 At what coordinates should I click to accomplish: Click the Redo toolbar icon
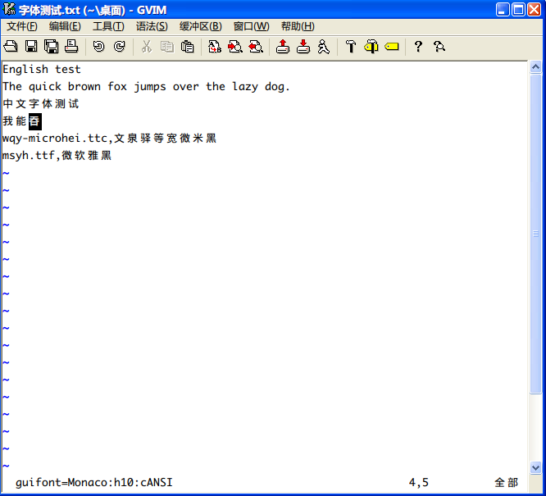point(120,47)
